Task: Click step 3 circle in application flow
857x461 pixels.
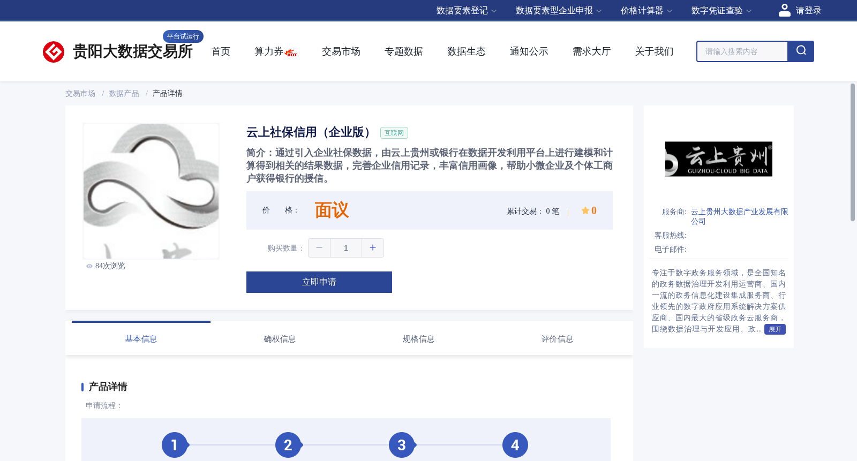Action: (x=402, y=445)
